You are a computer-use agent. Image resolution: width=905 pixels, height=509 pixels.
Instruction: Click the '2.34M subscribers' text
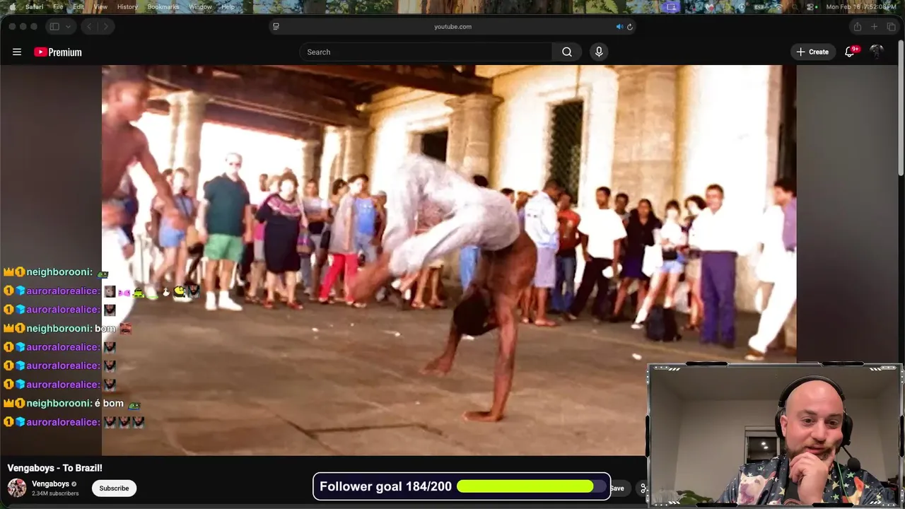click(x=55, y=493)
